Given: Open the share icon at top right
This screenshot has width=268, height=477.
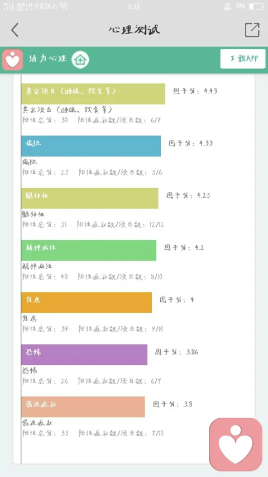Looking at the screenshot, I should tap(252, 30).
